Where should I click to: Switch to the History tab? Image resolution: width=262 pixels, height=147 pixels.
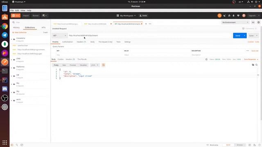click(16, 27)
